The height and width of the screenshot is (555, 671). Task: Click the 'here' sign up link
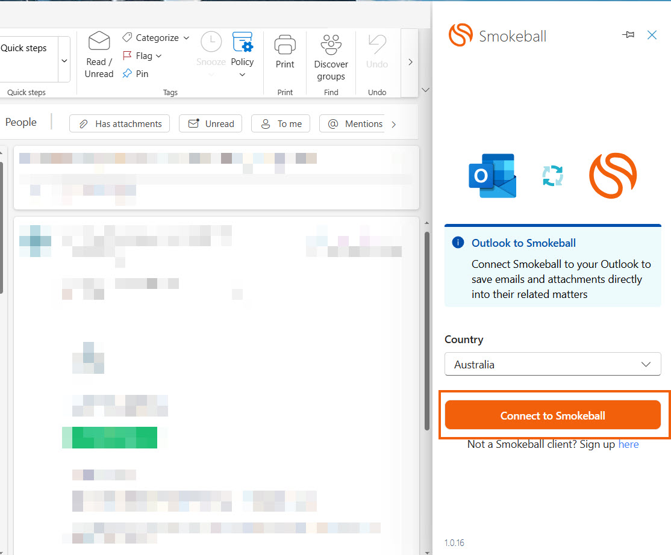click(x=628, y=444)
